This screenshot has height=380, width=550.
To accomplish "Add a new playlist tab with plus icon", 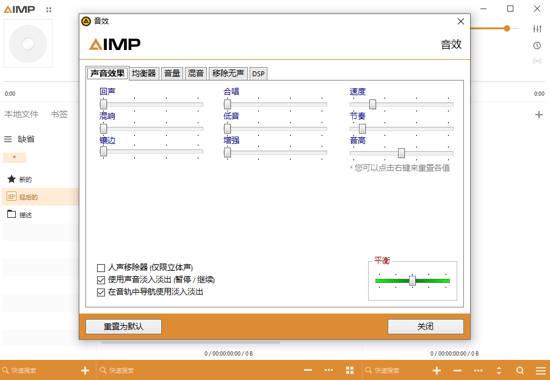I will coord(539,115).
